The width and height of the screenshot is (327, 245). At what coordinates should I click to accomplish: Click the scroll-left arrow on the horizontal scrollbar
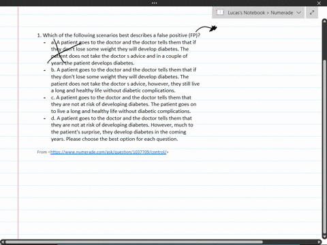pyautogui.click(x=3, y=242)
